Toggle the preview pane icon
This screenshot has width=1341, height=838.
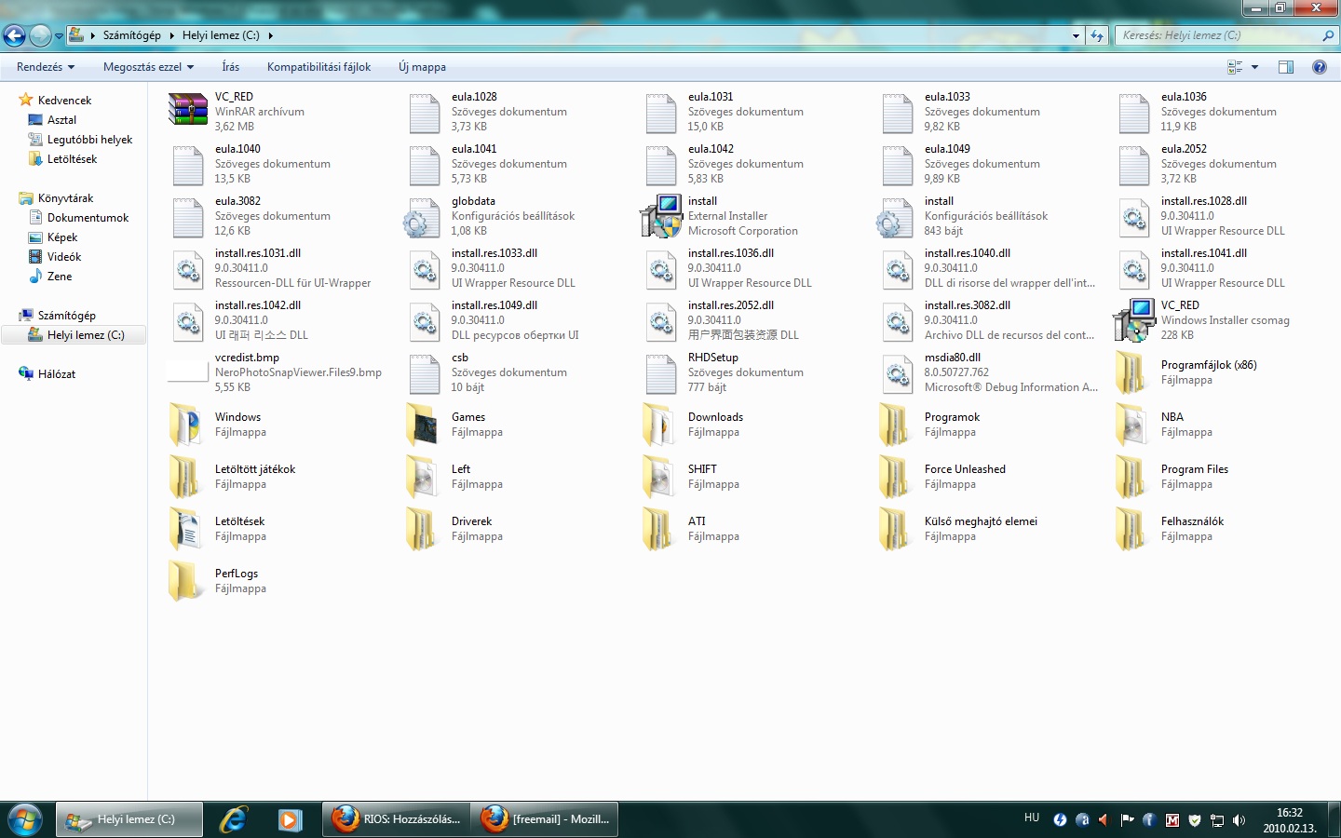[x=1286, y=67]
